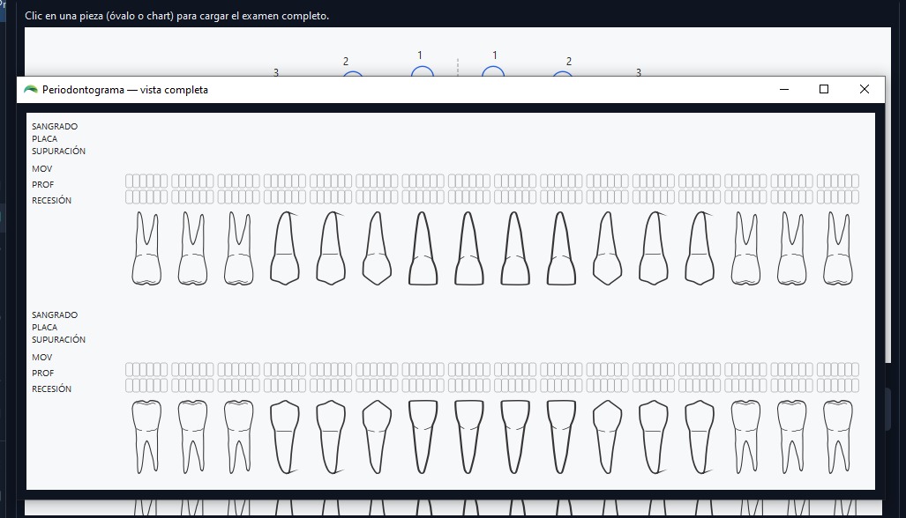Select the leftmost molar in the lower arch
906x518 pixels.
click(x=146, y=437)
